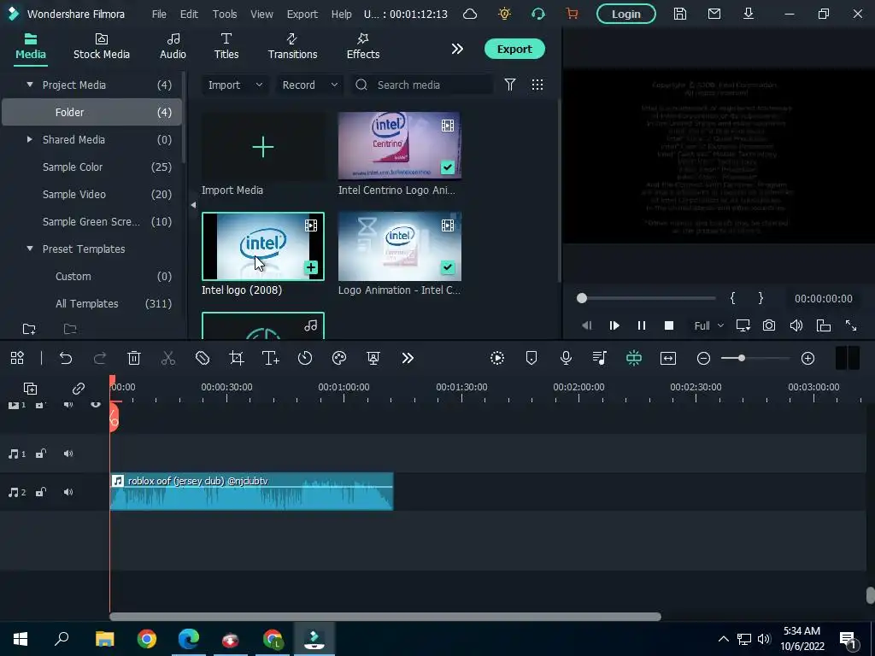Image resolution: width=875 pixels, height=656 pixels.
Task: Open the timeline layout grid icon
Action: [x=17, y=358]
